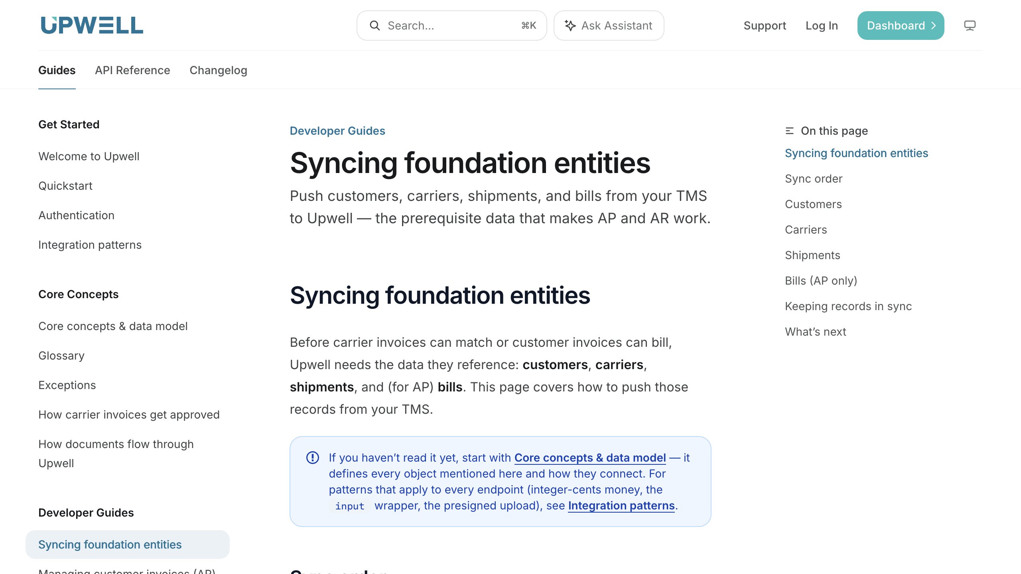
Task: Jump to the What's next section
Action: coord(815,332)
